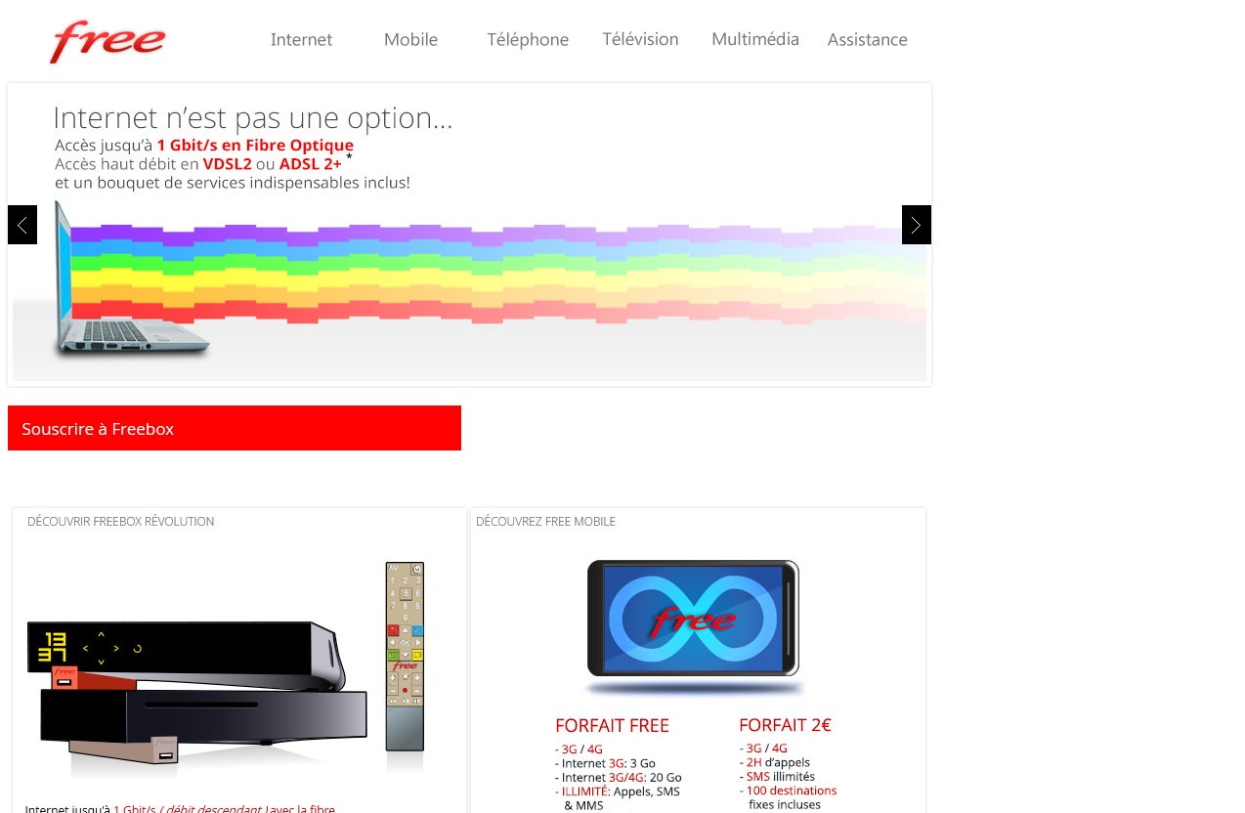Screen dimensions: 1245x813
Task: Click the Souscrire à Freebox button
Action: 235,428
